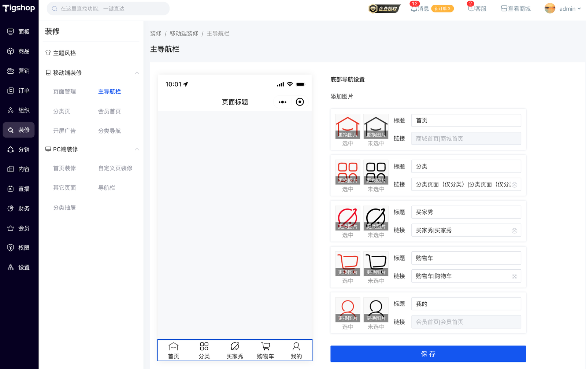This screenshot has height=369, width=586.
Task: Clear the 购物车 link field
Action: pos(515,276)
